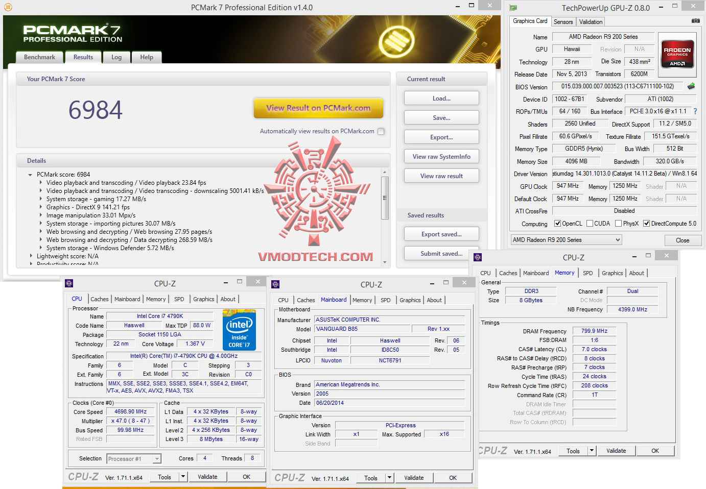Click the GPU-Z title bar app icon
706x489 pixels.
(513, 8)
